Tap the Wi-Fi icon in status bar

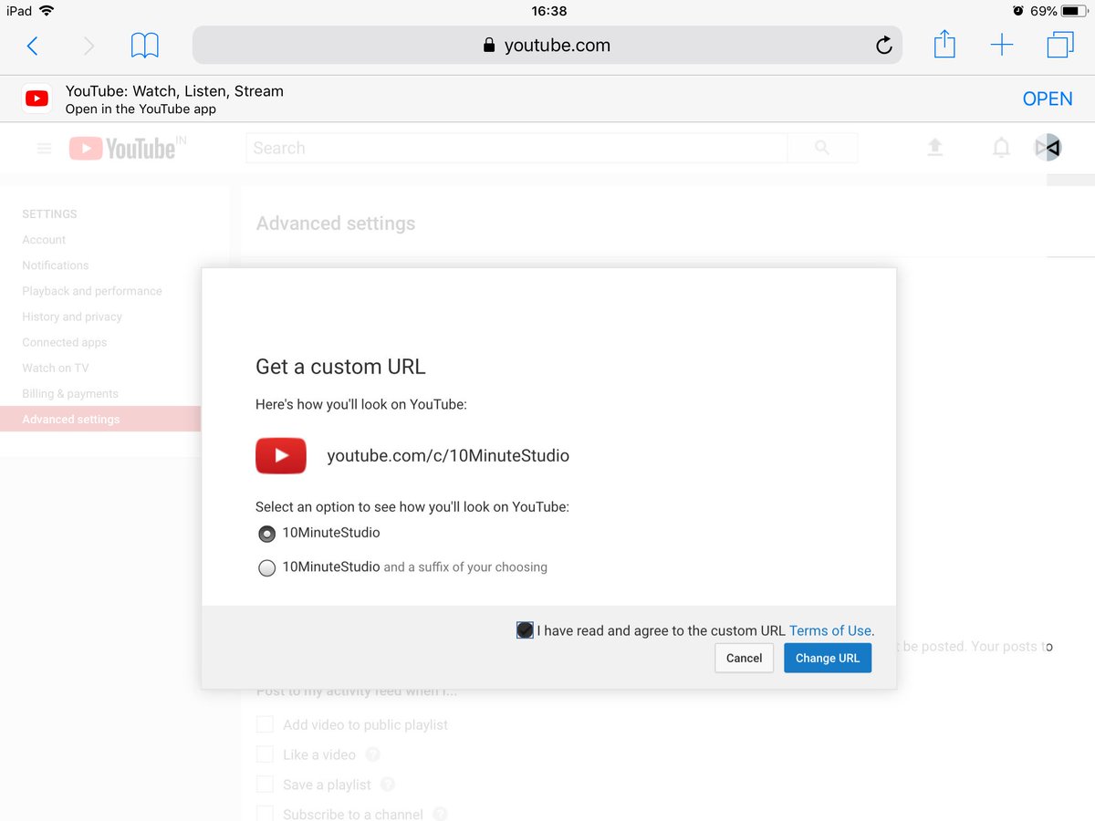pos(47,11)
